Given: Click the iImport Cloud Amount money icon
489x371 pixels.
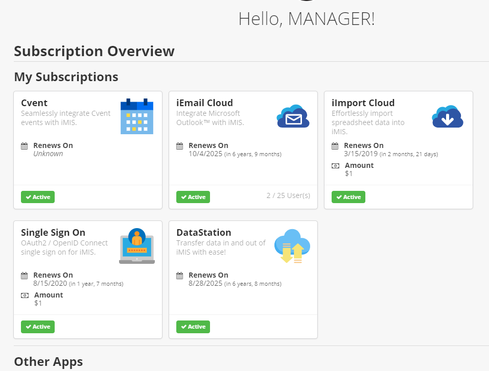Looking at the screenshot, I should tap(335, 166).
